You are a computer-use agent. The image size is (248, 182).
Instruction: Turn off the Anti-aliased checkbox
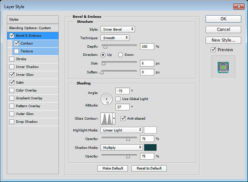click(x=123, y=118)
